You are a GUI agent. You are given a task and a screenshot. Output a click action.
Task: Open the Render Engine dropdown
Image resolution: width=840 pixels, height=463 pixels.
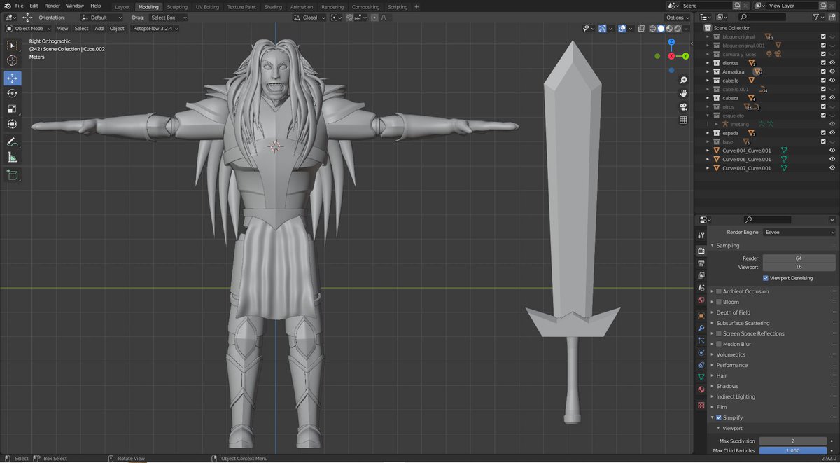[x=799, y=232]
